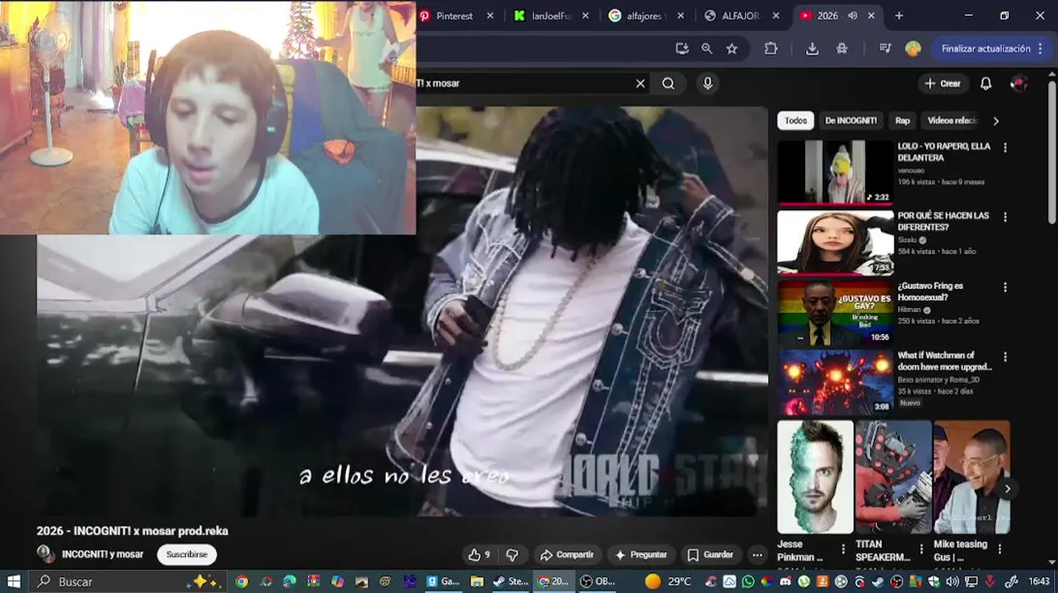1058x593 pixels.
Task: Switch to the ALFAJOR tab
Action: pyautogui.click(x=742, y=16)
